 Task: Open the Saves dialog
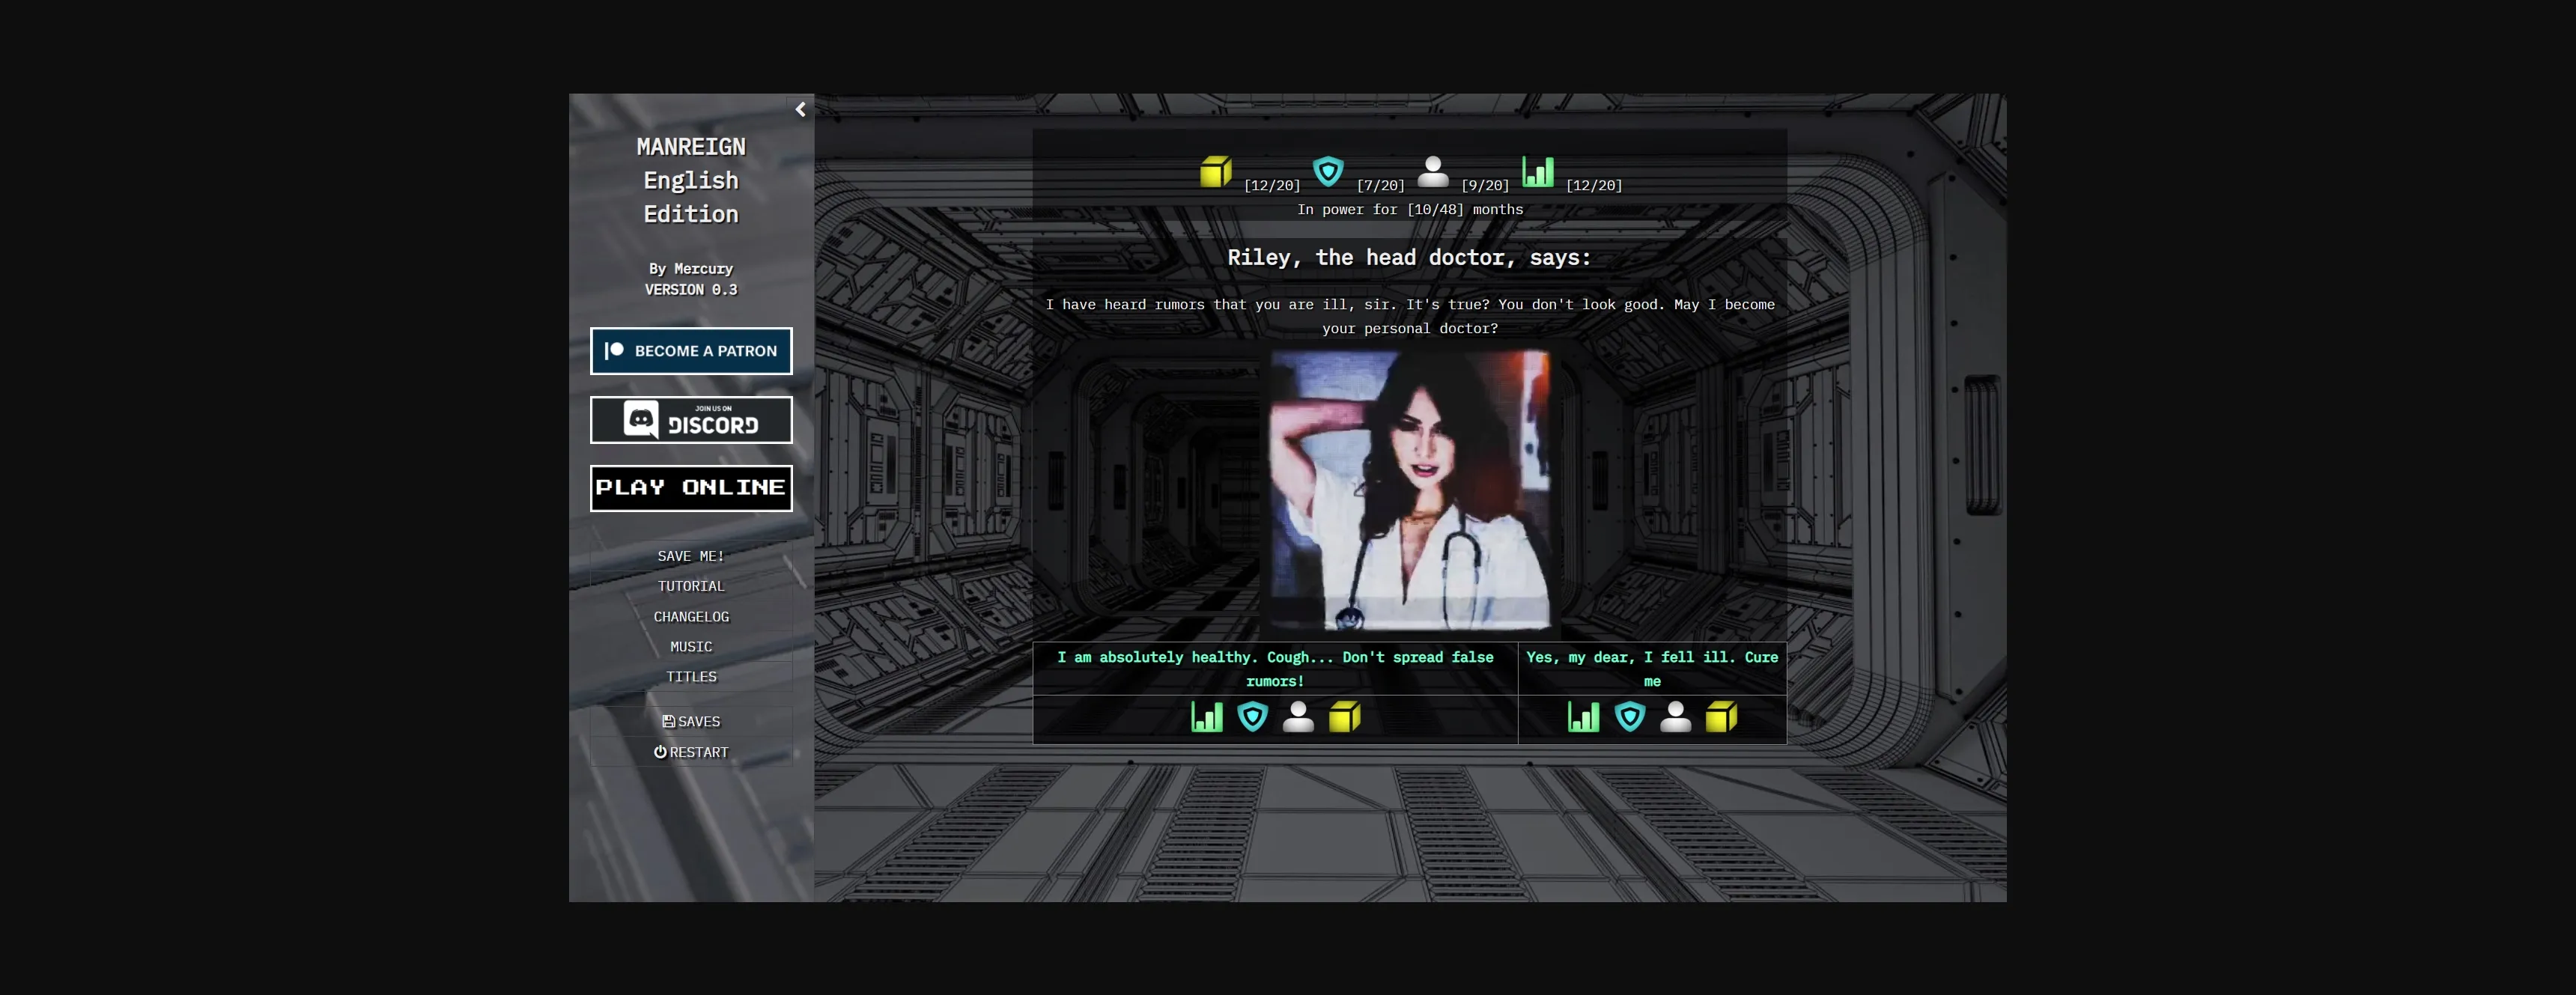pyautogui.click(x=691, y=722)
